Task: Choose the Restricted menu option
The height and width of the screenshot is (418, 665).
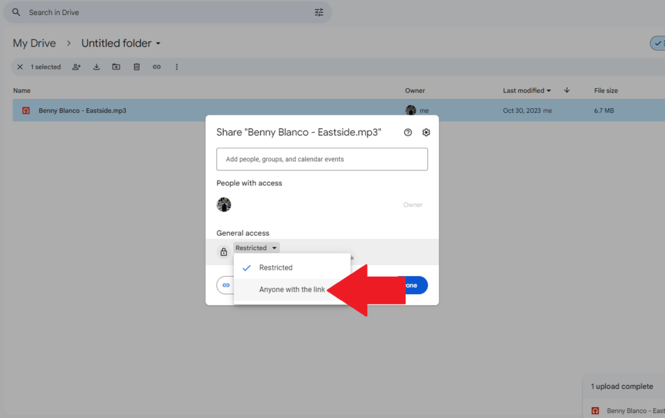Action: (x=292, y=268)
